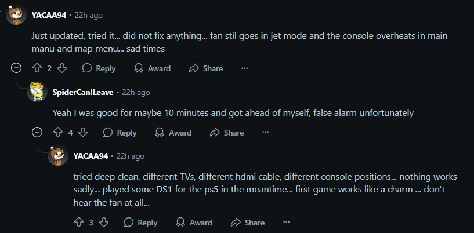
Task: Open more options on SpiderCanILeave's comment
Action: (x=265, y=133)
